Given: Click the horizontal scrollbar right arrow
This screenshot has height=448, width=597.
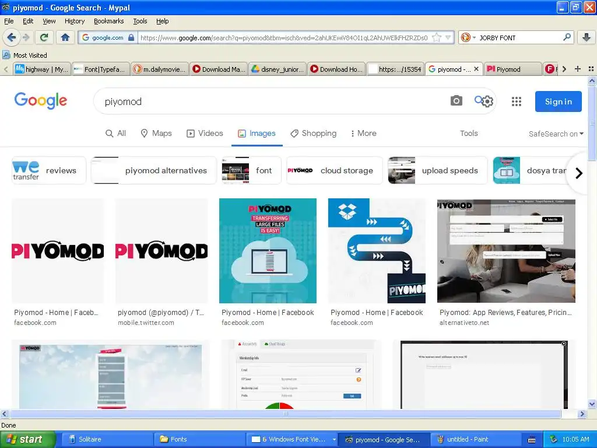Looking at the screenshot, I should (x=582, y=414).
